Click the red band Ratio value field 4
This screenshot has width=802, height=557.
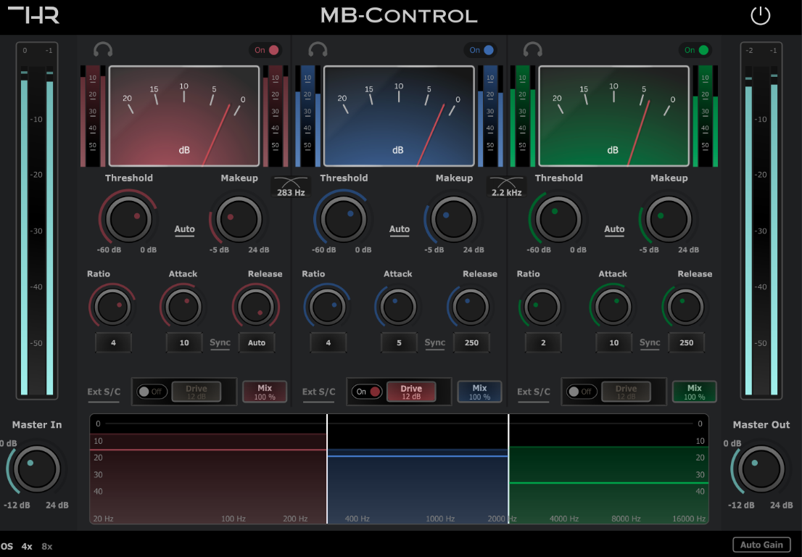tap(113, 343)
